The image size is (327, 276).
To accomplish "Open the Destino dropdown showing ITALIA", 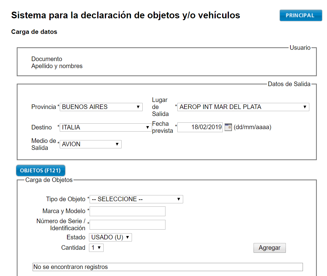I will pos(105,128).
